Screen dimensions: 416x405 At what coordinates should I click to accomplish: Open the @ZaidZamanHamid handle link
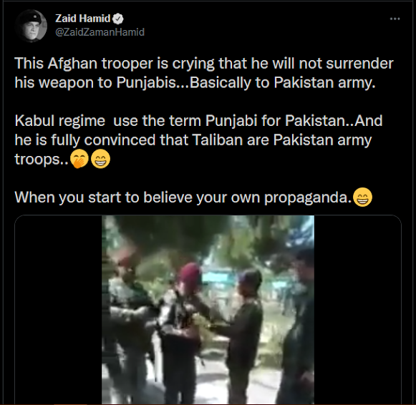tap(100, 32)
